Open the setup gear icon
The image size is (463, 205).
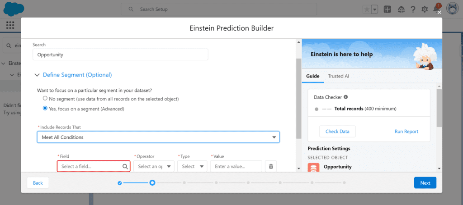pyautogui.click(x=425, y=9)
